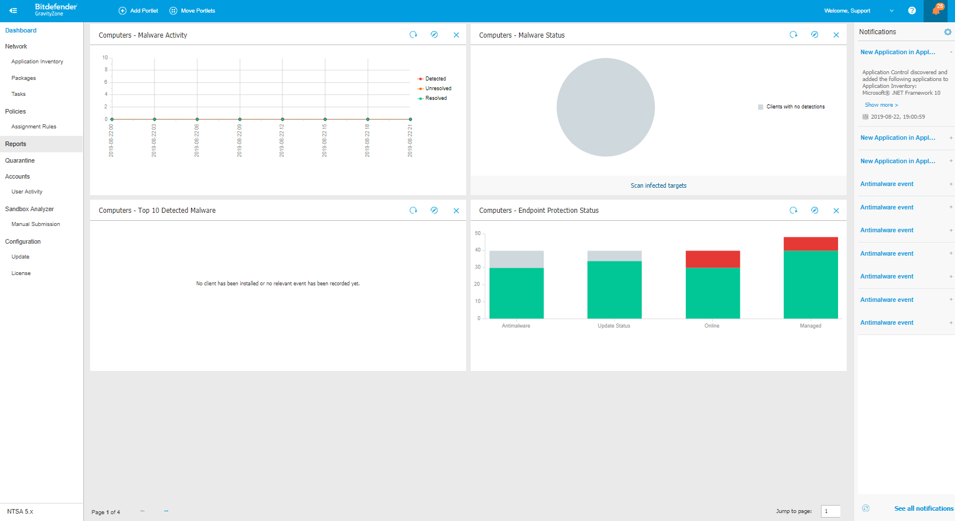
Task: Open the Welcome, Support user dropdown
Action: 859,11
